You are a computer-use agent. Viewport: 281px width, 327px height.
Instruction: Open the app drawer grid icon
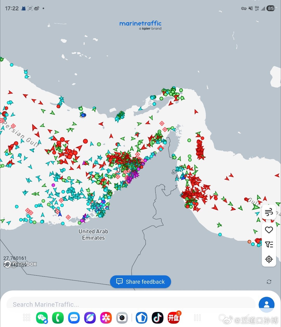coord(27,318)
